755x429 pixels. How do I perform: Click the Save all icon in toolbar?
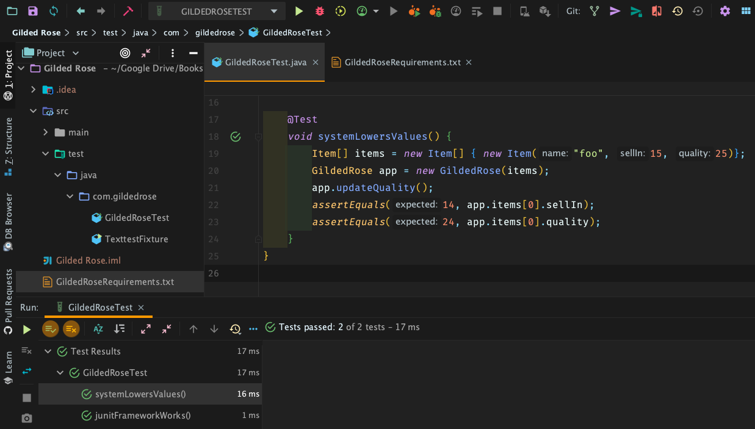[x=33, y=11]
